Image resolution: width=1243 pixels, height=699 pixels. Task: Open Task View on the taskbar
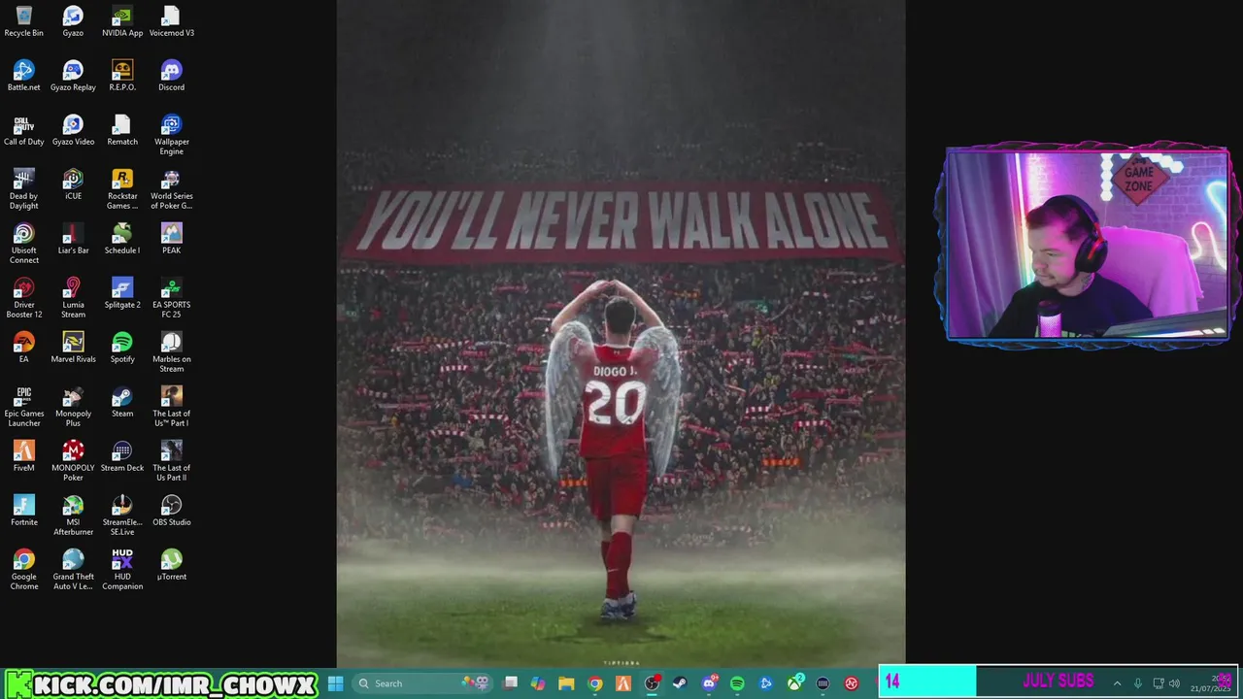pos(510,683)
